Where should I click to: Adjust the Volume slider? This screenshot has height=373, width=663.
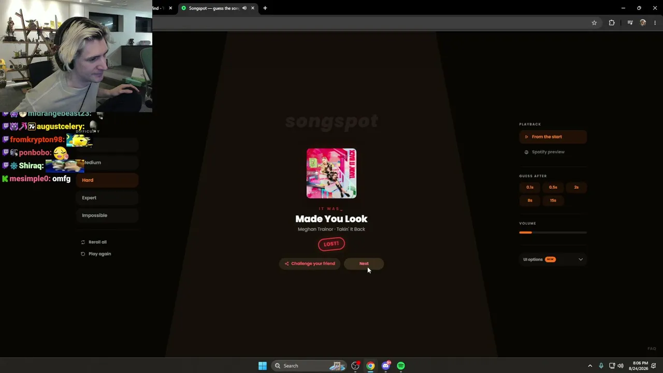point(553,233)
